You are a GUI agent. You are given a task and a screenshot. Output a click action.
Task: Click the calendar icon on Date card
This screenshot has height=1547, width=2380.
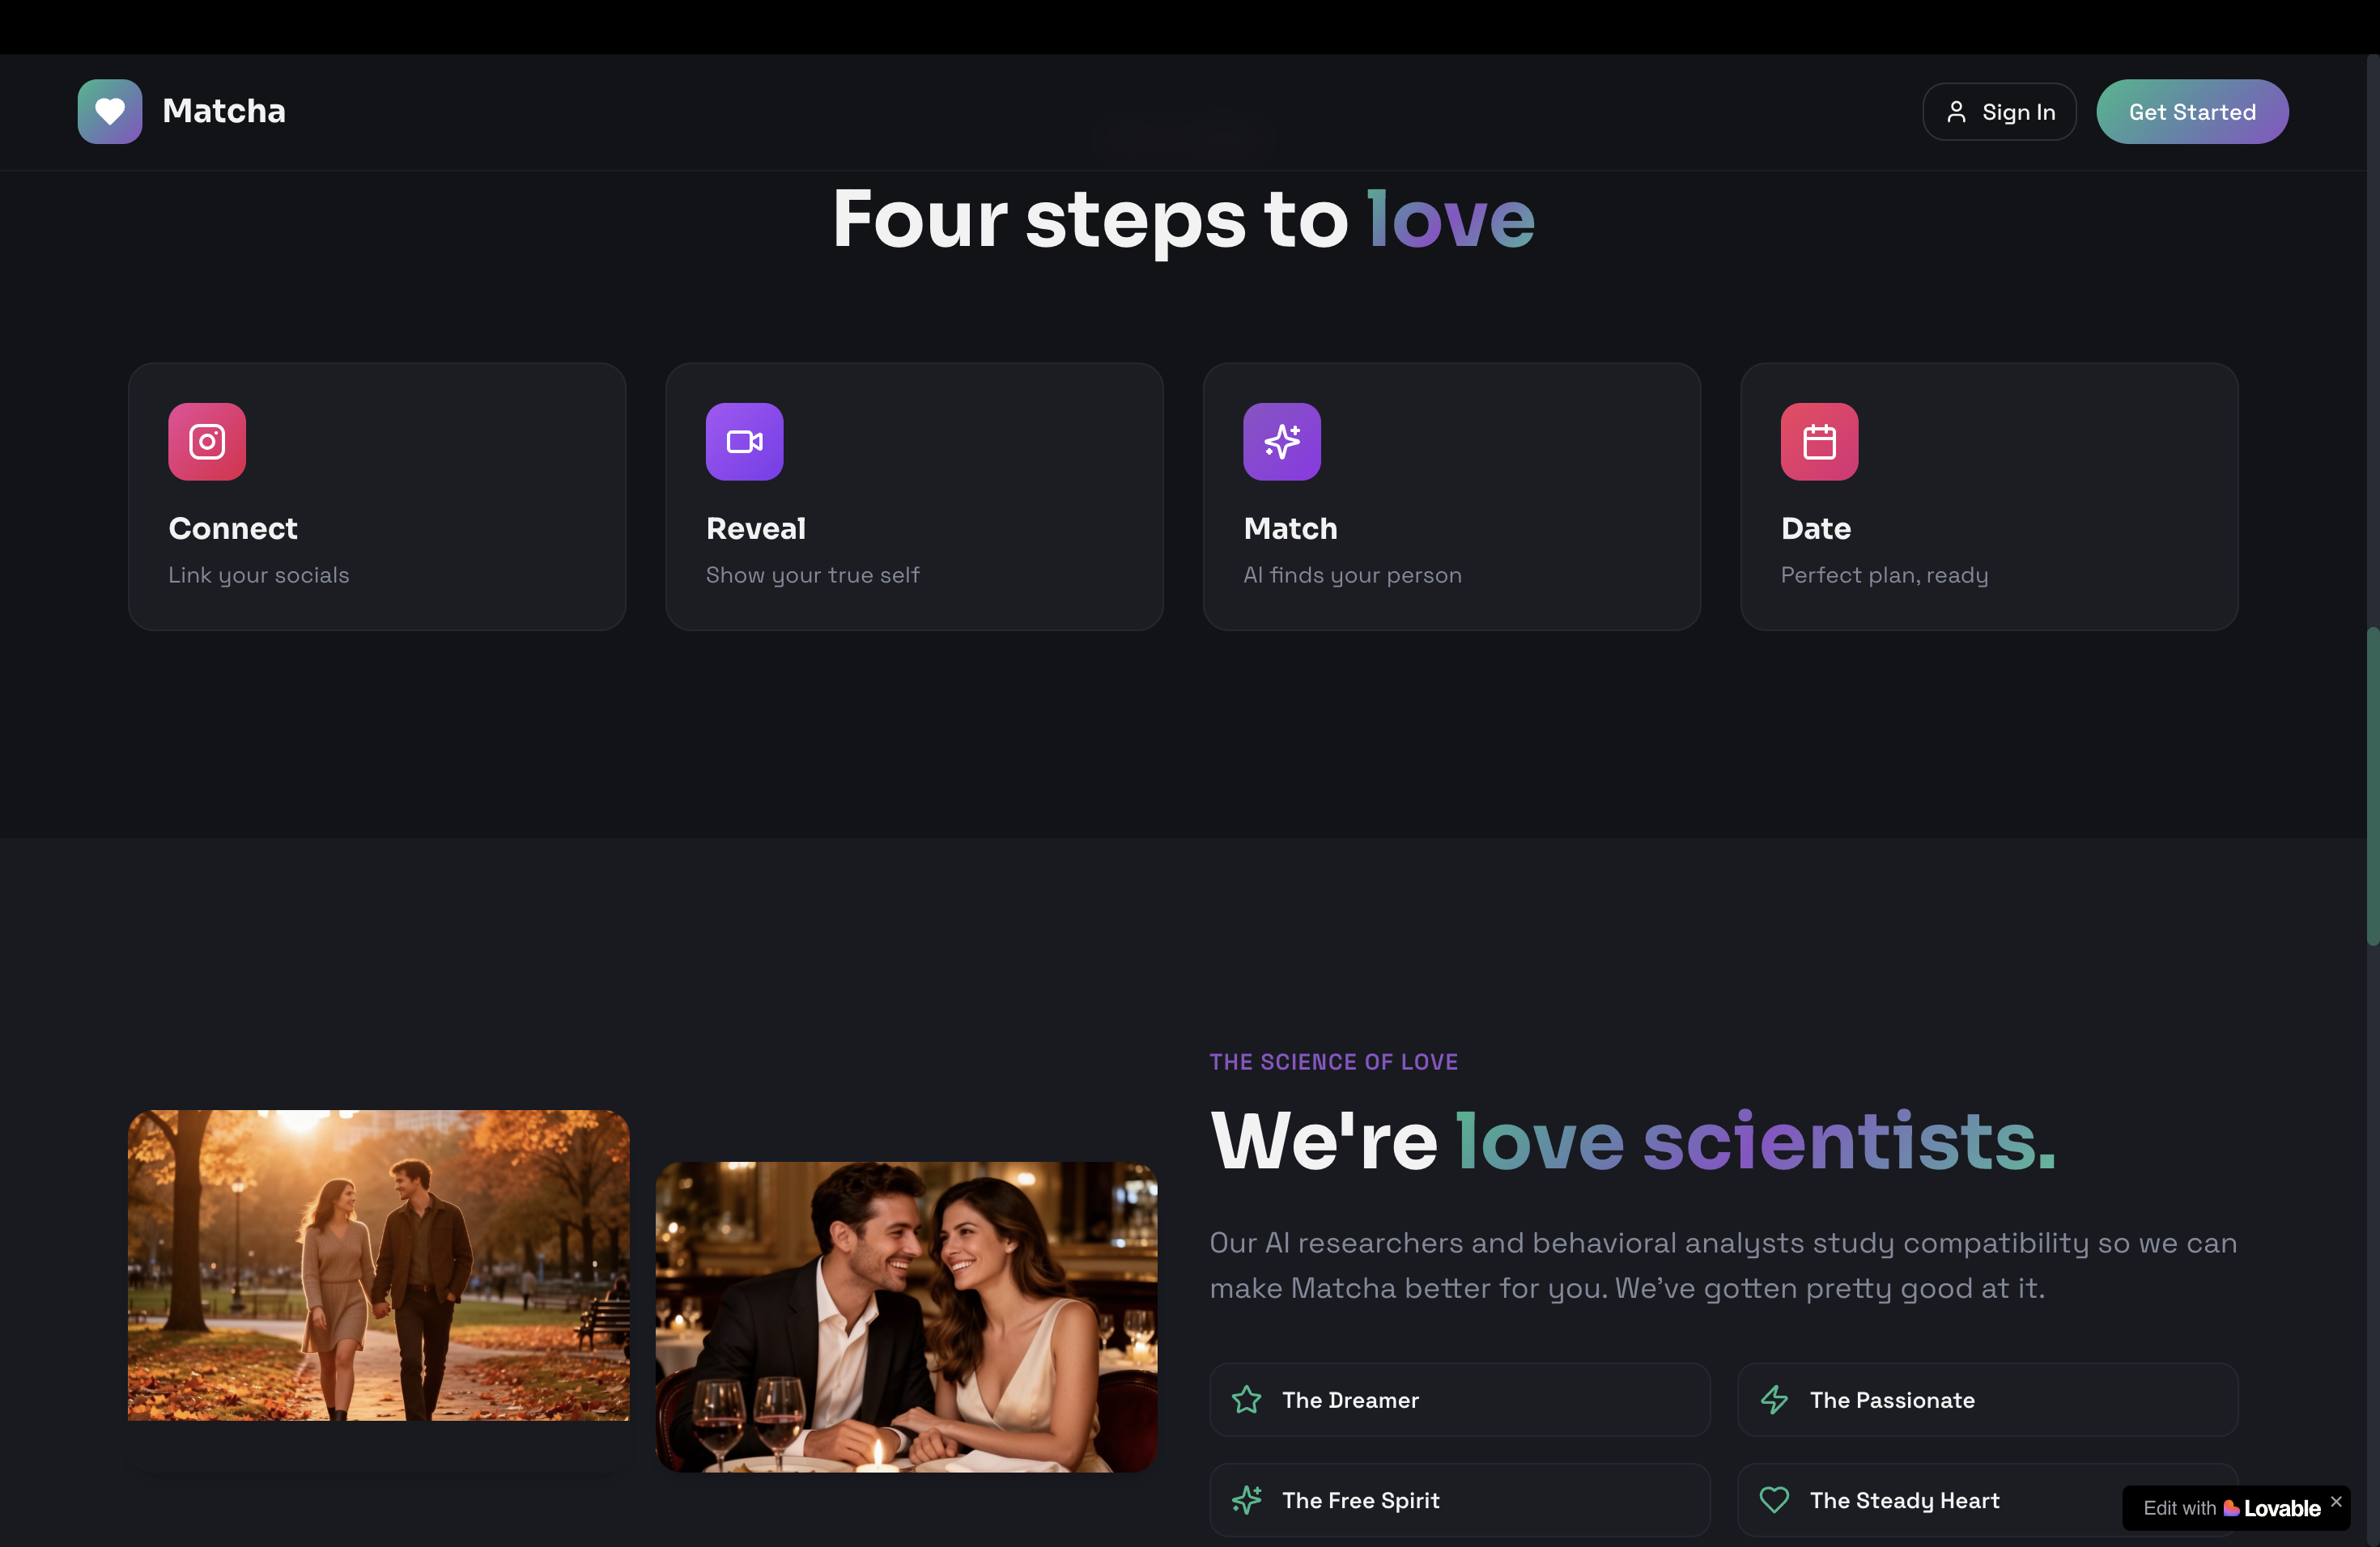coord(1818,442)
